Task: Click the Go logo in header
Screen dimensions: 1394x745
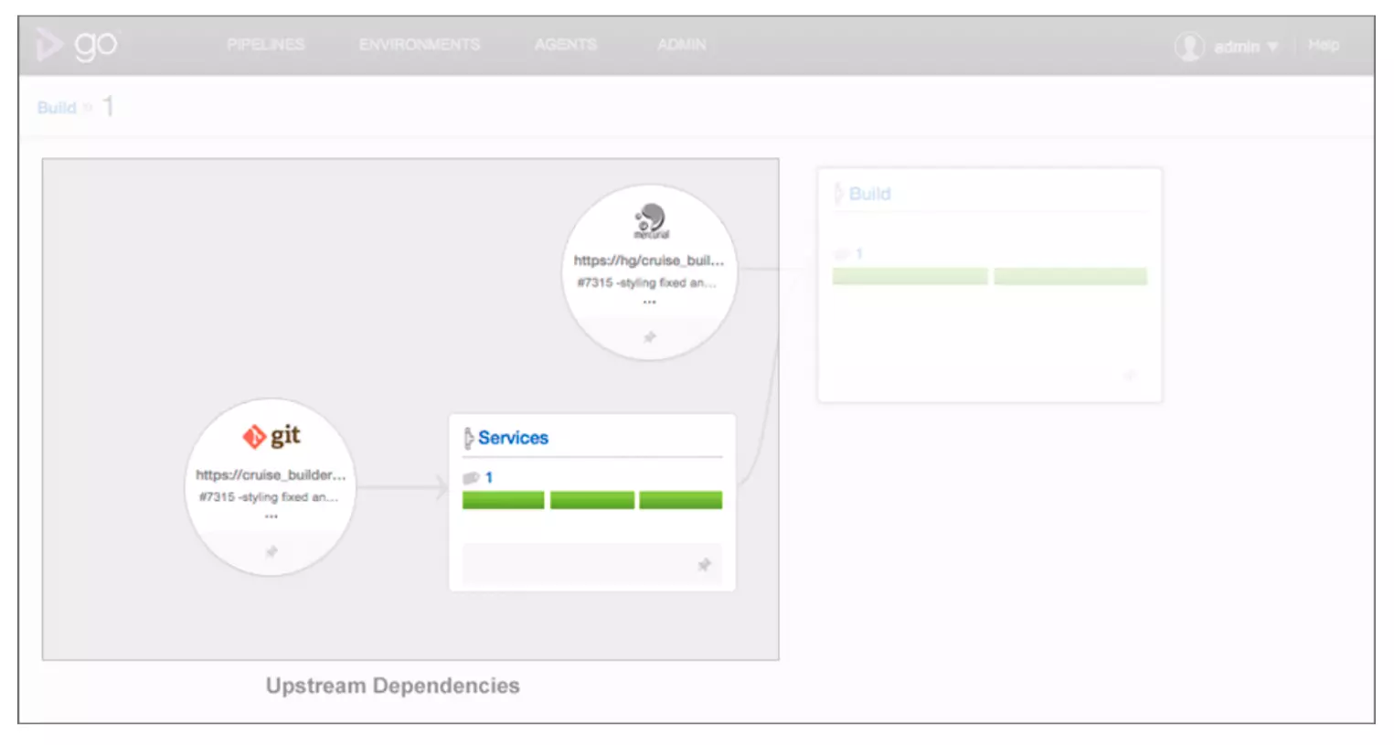Action: (77, 44)
